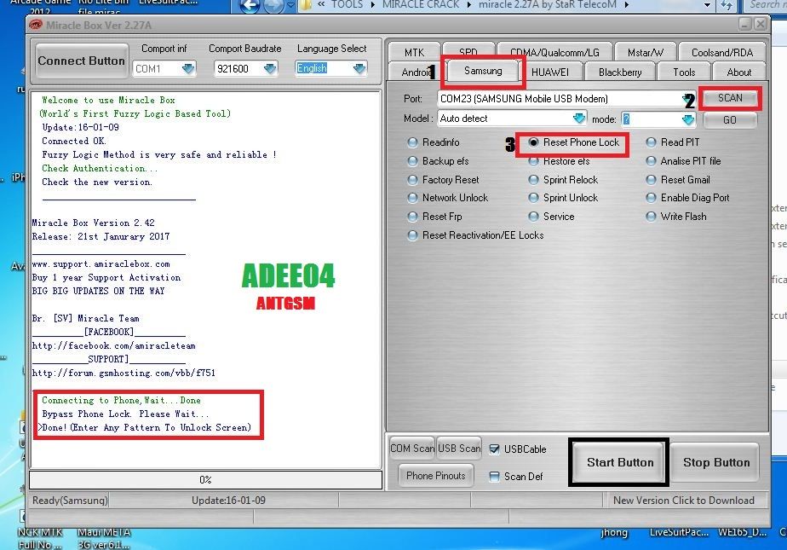Select the Read PIT option
Screen dimensions: 787x550
pos(673,142)
